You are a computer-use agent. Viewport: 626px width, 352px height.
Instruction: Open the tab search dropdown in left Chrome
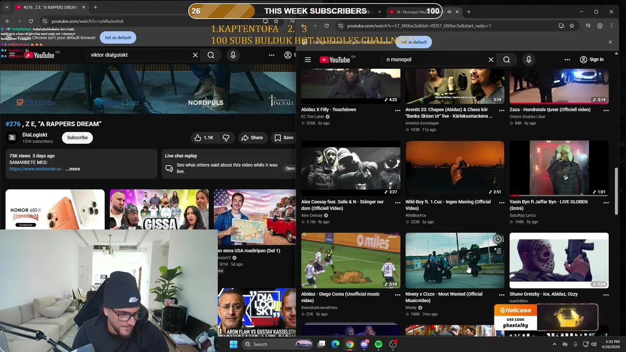pyautogui.click(x=7, y=7)
